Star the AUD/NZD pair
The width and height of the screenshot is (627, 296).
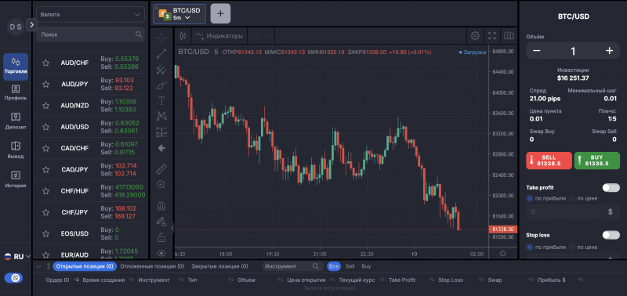46,106
